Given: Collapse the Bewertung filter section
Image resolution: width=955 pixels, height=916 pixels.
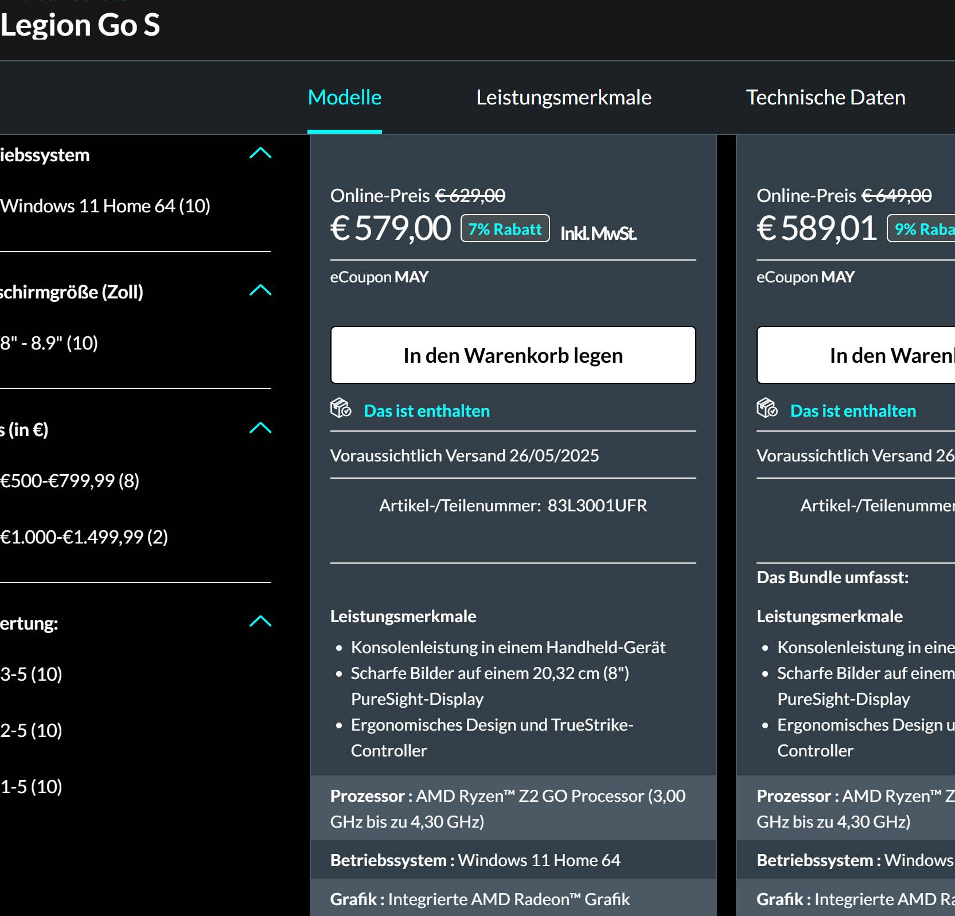Looking at the screenshot, I should pyautogui.click(x=260, y=622).
